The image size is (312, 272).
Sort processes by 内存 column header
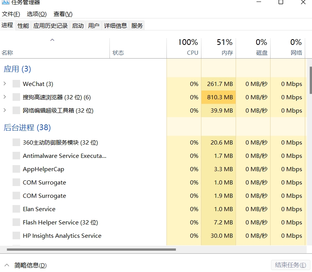[219, 48]
